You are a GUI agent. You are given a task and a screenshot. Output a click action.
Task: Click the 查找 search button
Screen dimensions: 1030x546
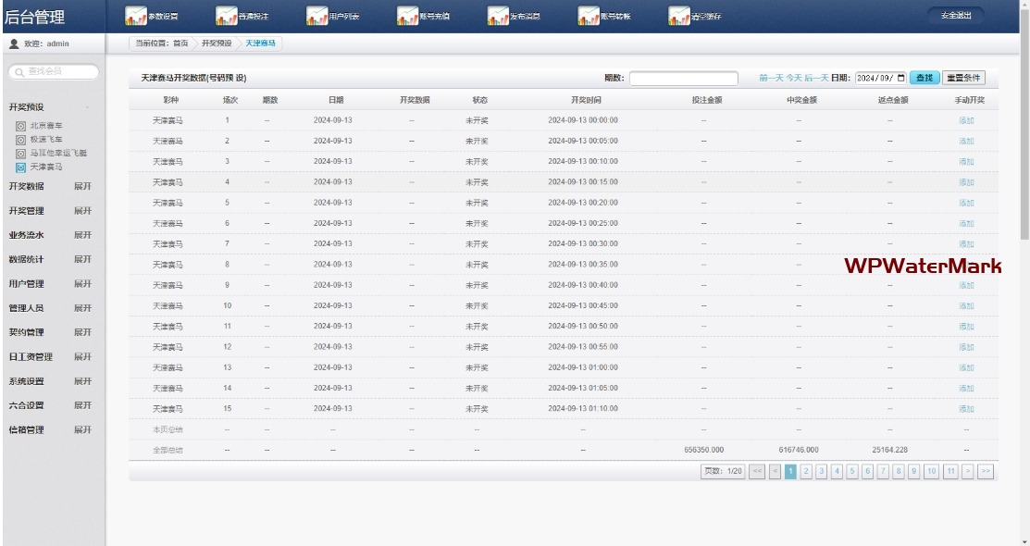925,78
